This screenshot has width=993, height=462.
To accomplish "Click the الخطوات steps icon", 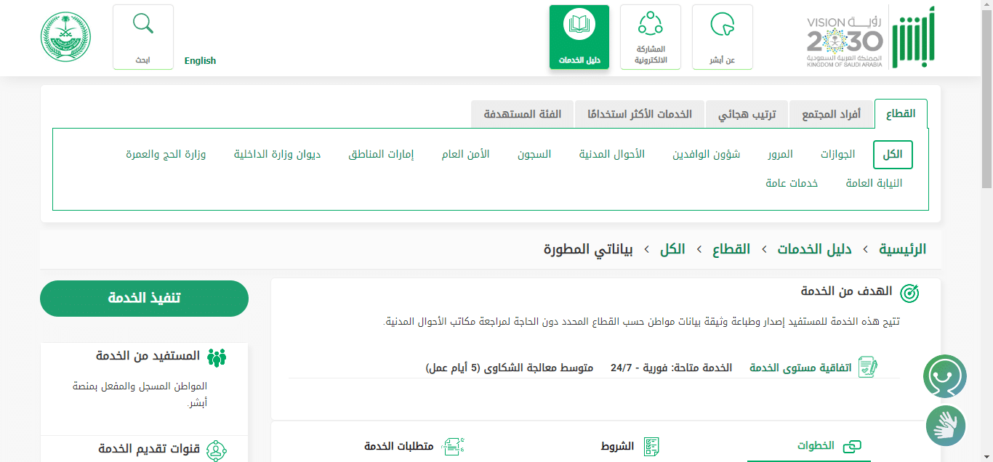I will point(851,446).
